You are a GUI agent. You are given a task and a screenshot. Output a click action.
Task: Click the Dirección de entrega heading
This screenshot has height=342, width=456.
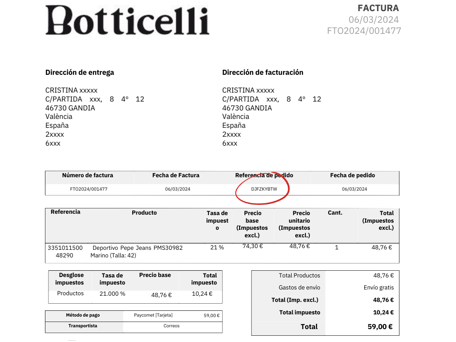coord(80,73)
